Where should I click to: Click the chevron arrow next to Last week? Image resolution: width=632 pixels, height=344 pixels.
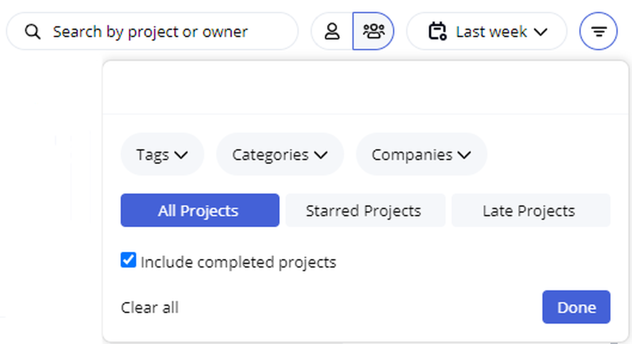[540, 32]
